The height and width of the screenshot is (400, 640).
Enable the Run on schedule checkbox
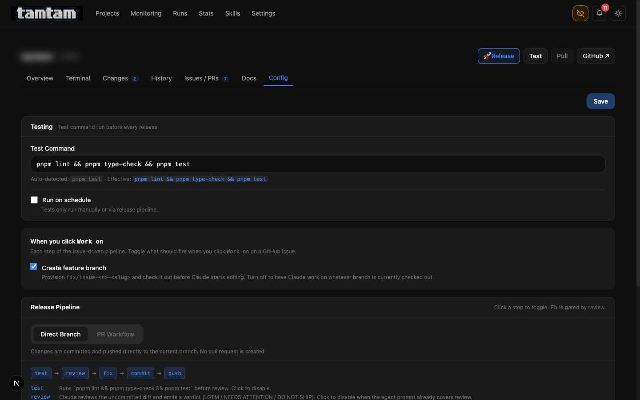pyautogui.click(x=34, y=200)
